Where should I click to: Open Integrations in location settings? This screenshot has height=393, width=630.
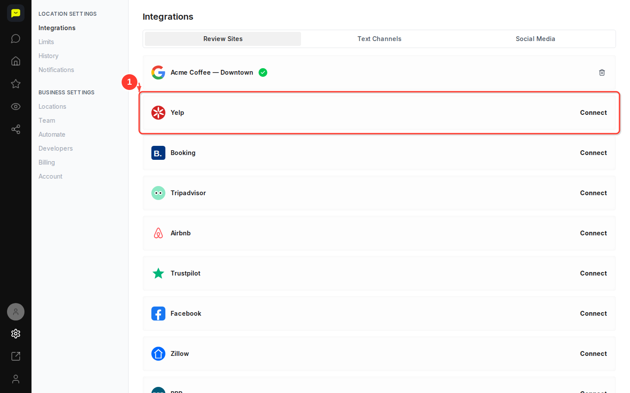(x=57, y=28)
